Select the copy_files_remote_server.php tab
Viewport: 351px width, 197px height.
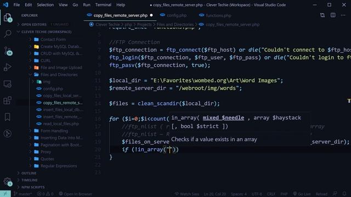point(120,15)
